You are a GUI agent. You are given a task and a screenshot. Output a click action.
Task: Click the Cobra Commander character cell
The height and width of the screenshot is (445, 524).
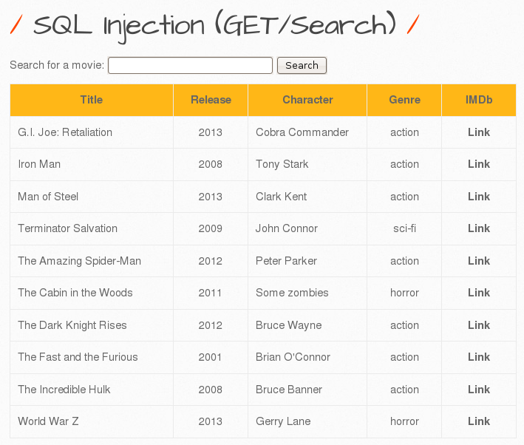tap(307, 132)
